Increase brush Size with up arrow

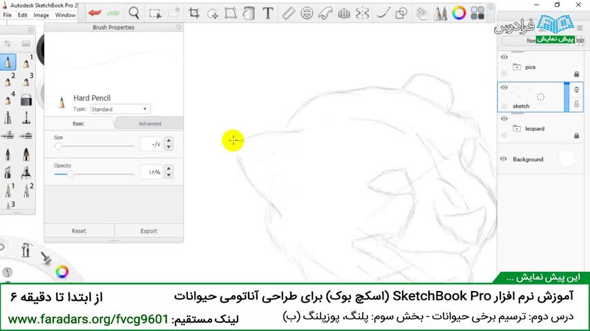coord(169,141)
